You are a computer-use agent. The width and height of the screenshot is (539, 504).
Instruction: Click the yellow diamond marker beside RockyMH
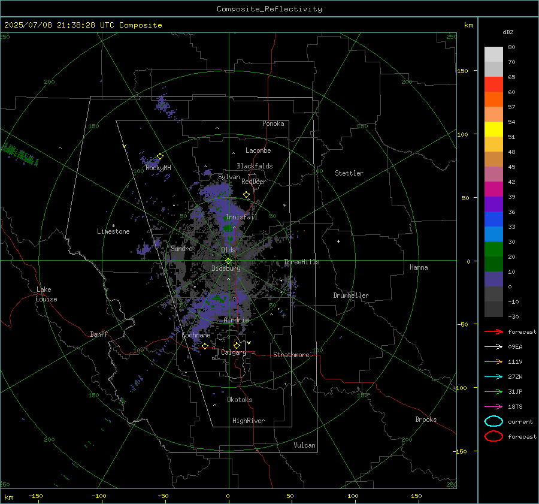[x=160, y=156]
